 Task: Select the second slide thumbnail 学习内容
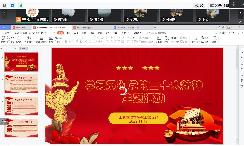coord(21,84)
